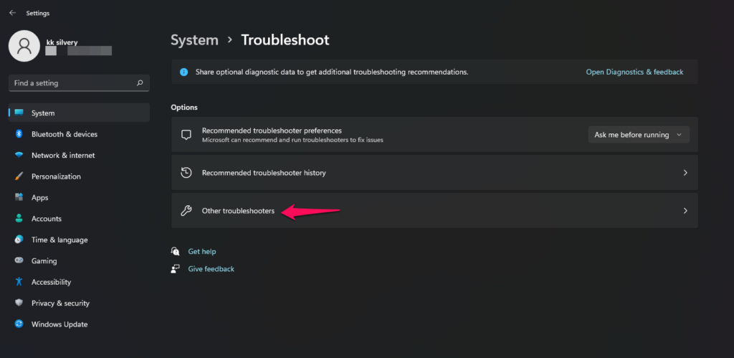The image size is (734, 358).
Task: Click System in the breadcrumb
Action: tap(194, 40)
